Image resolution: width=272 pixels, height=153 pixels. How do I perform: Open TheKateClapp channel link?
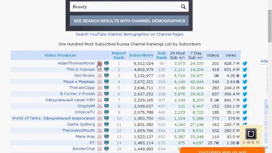pos(82,88)
